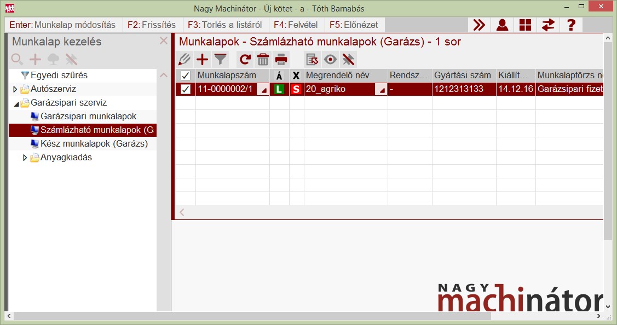Collapse the Garázsipari szerviz folder

point(16,104)
